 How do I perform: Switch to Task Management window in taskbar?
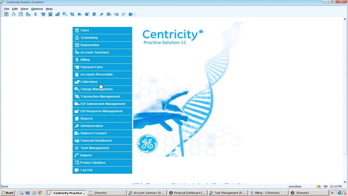point(228,193)
